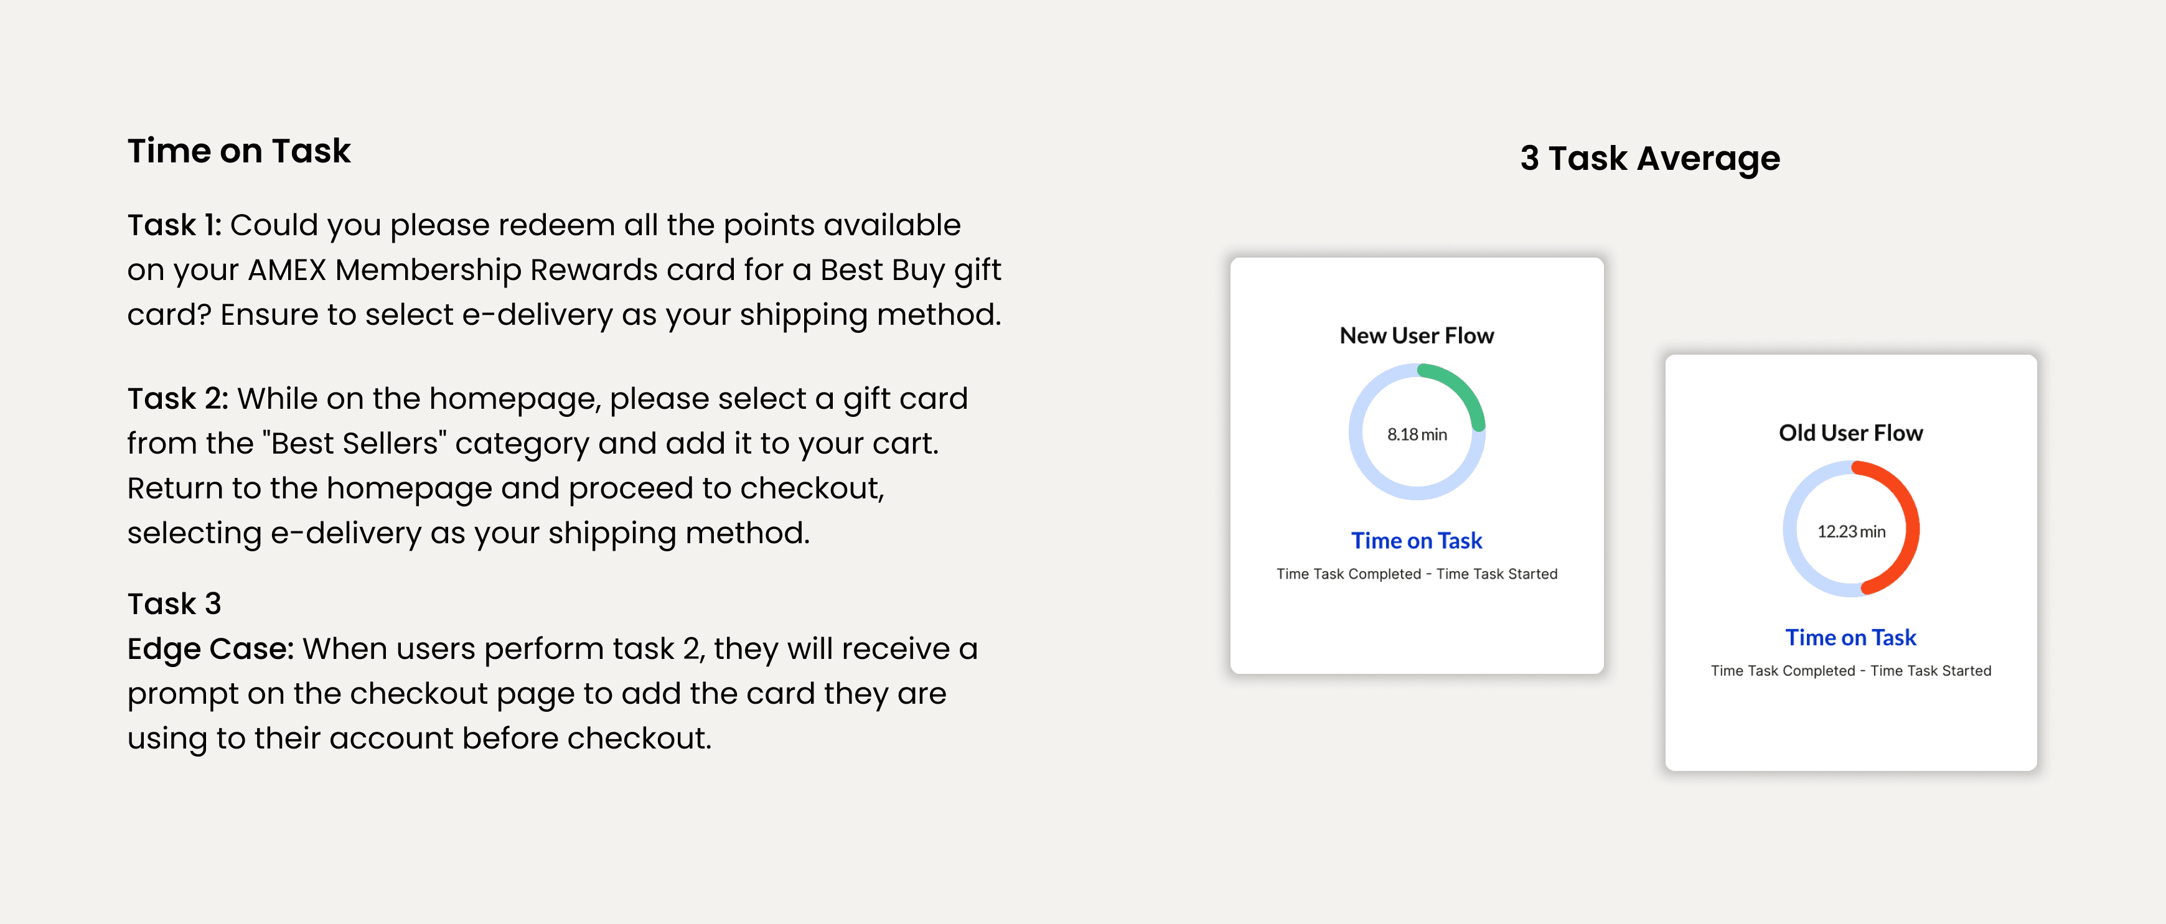Click the formula caption under New User Flow
The height and width of the screenshot is (924, 2166).
[1417, 574]
